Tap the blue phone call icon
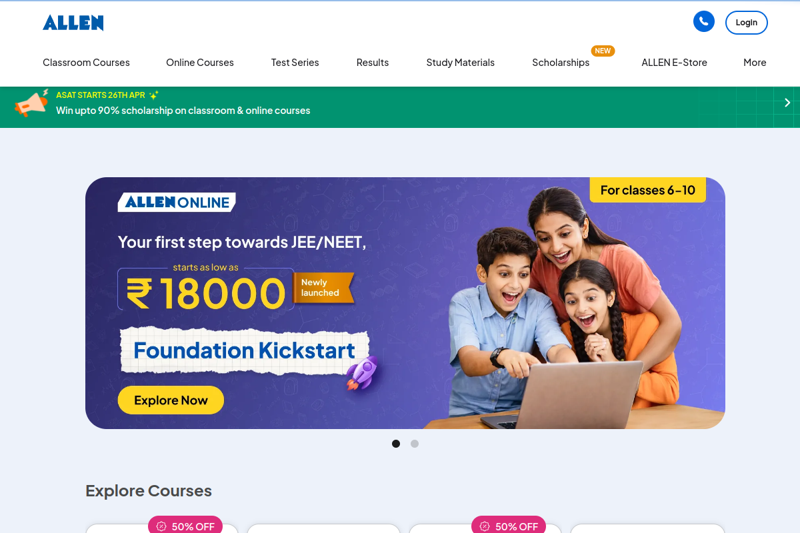 (x=704, y=21)
